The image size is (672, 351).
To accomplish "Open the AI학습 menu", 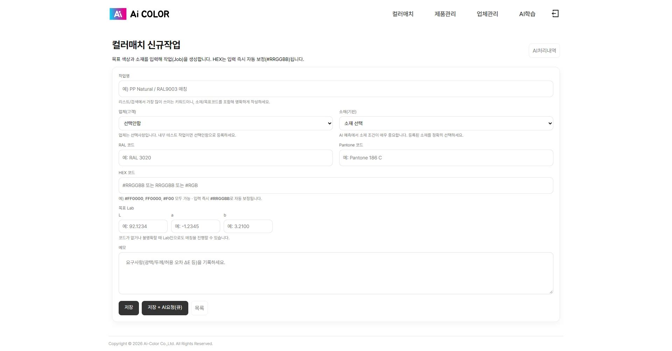I will (x=527, y=14).
